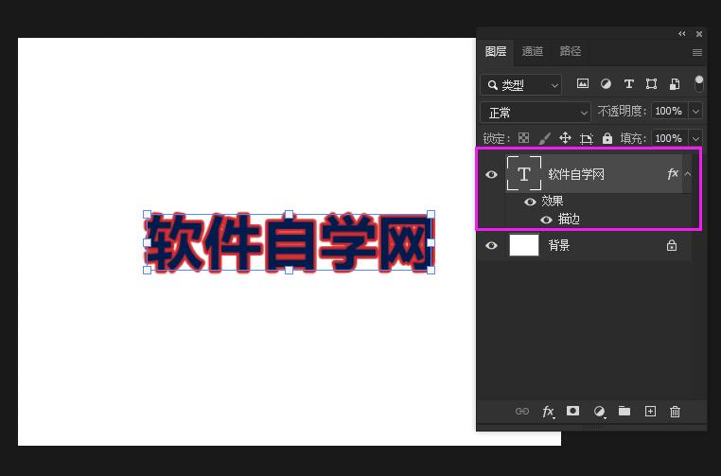Add a layer style with bottom fx
This screenshot has width=721, height=476.
click(548, 412)
